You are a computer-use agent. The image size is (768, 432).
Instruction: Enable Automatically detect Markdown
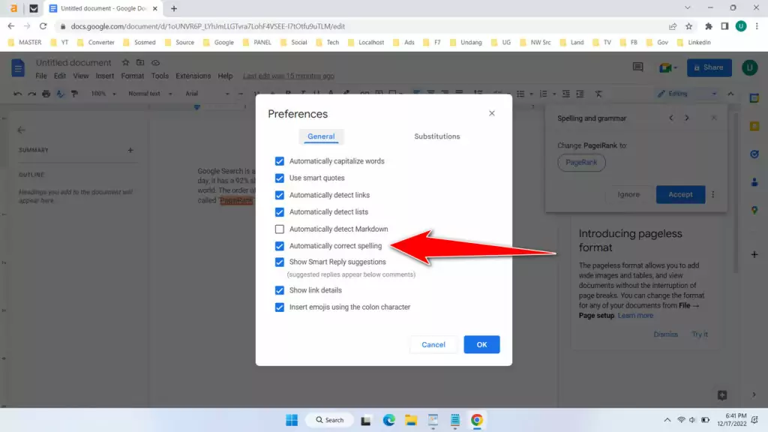tap(280, 229)
